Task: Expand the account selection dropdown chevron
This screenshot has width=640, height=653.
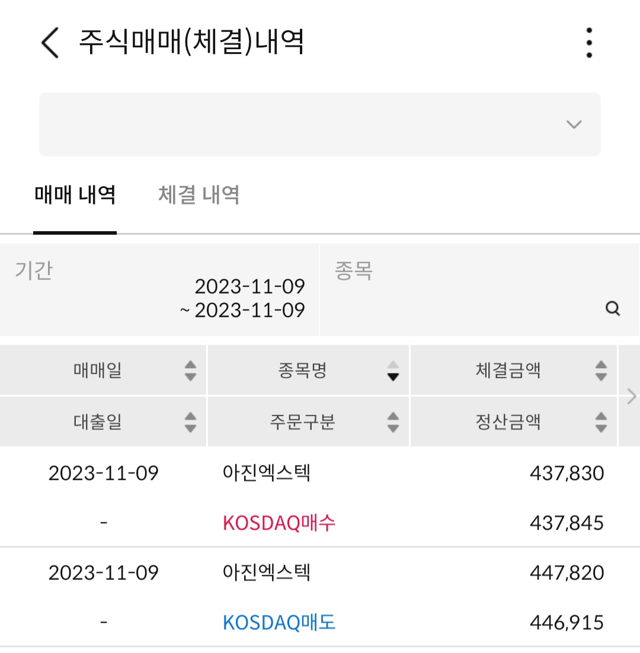Action: tap(574, 124)
